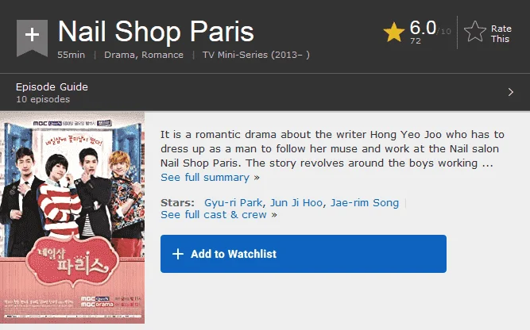This screenshot has width=530, height=330.
Task: Open the Episode Guide section
Action: click(52, 86)
